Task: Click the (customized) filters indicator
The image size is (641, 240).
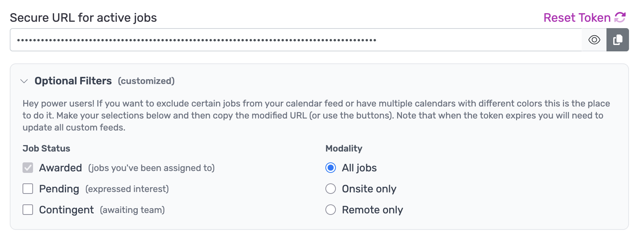Action: click(146, 81)
